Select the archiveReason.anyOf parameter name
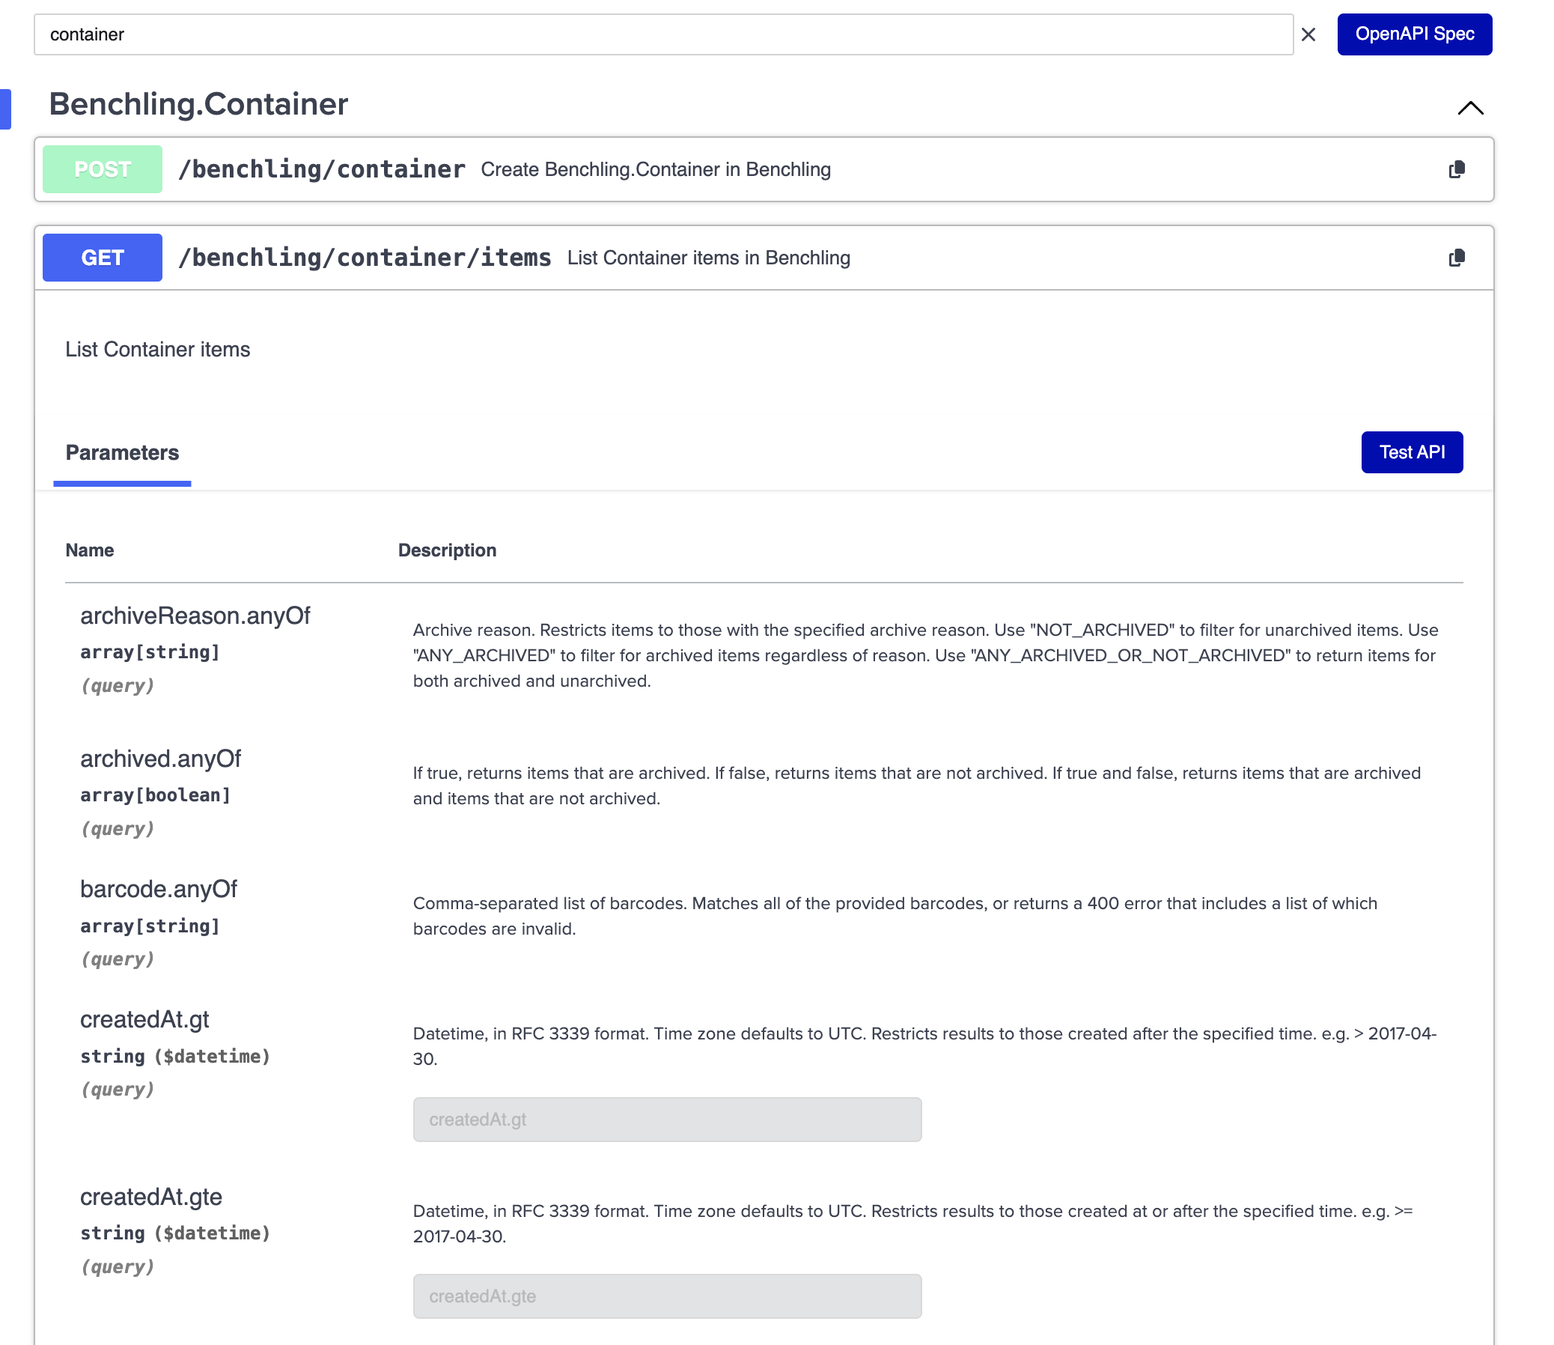1554x1345 pixels. click(x=195, y=616)
